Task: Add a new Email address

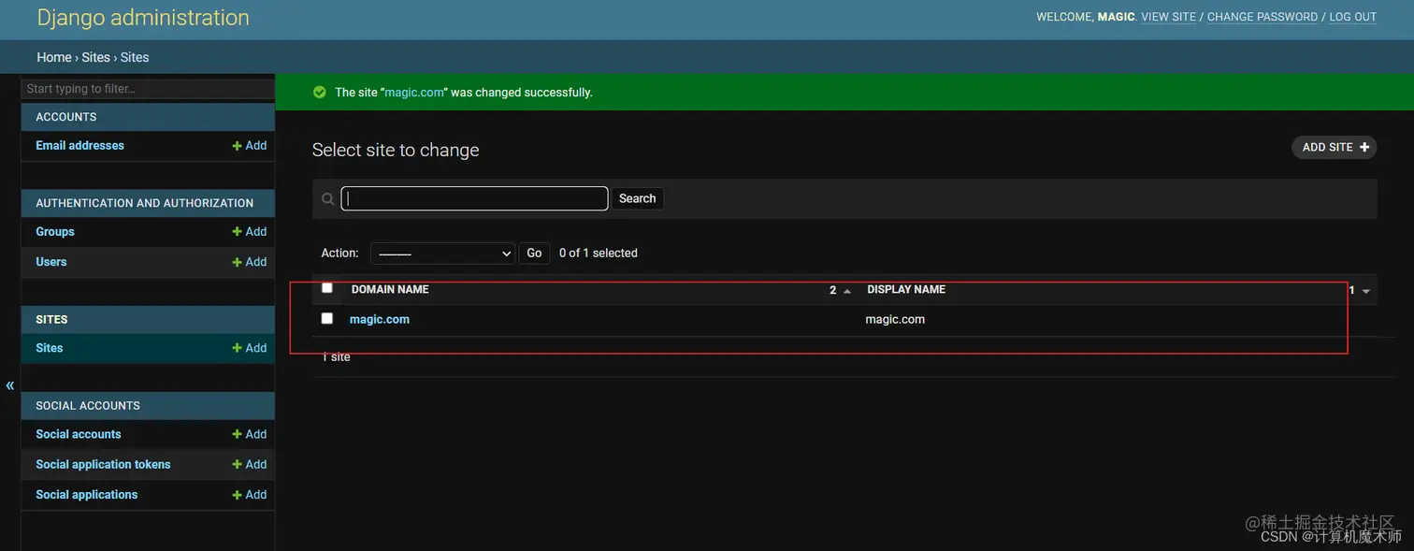Action: click(250, 146)
